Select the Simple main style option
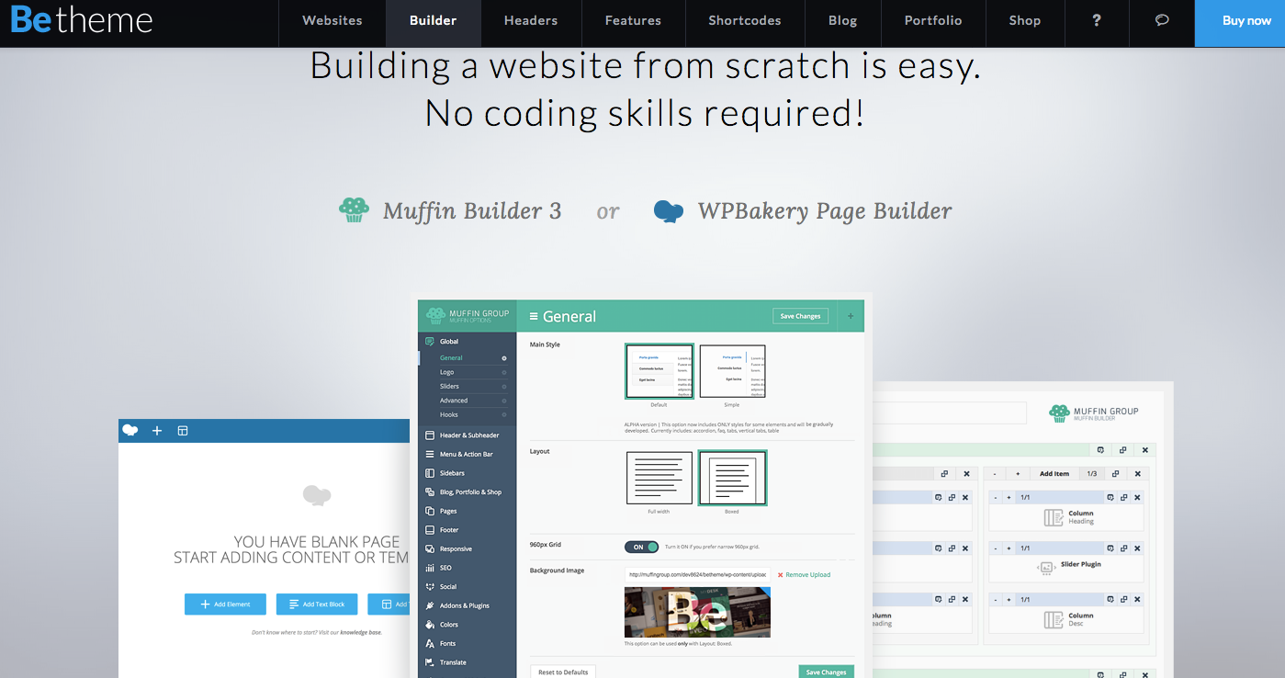This screenshot has height=678, width=1285. coord(732,371)
